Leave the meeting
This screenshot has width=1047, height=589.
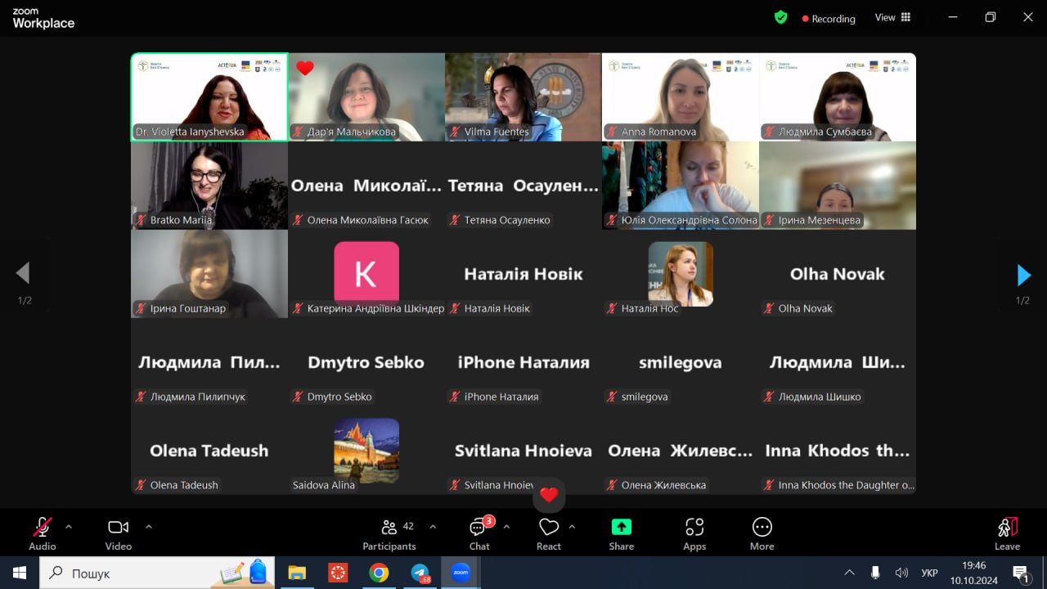tap(1007, 534)
